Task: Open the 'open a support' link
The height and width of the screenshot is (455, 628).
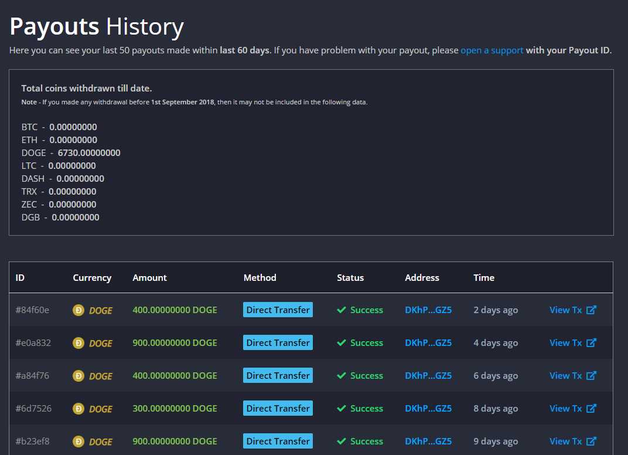Action: click(x=492, y=50)
